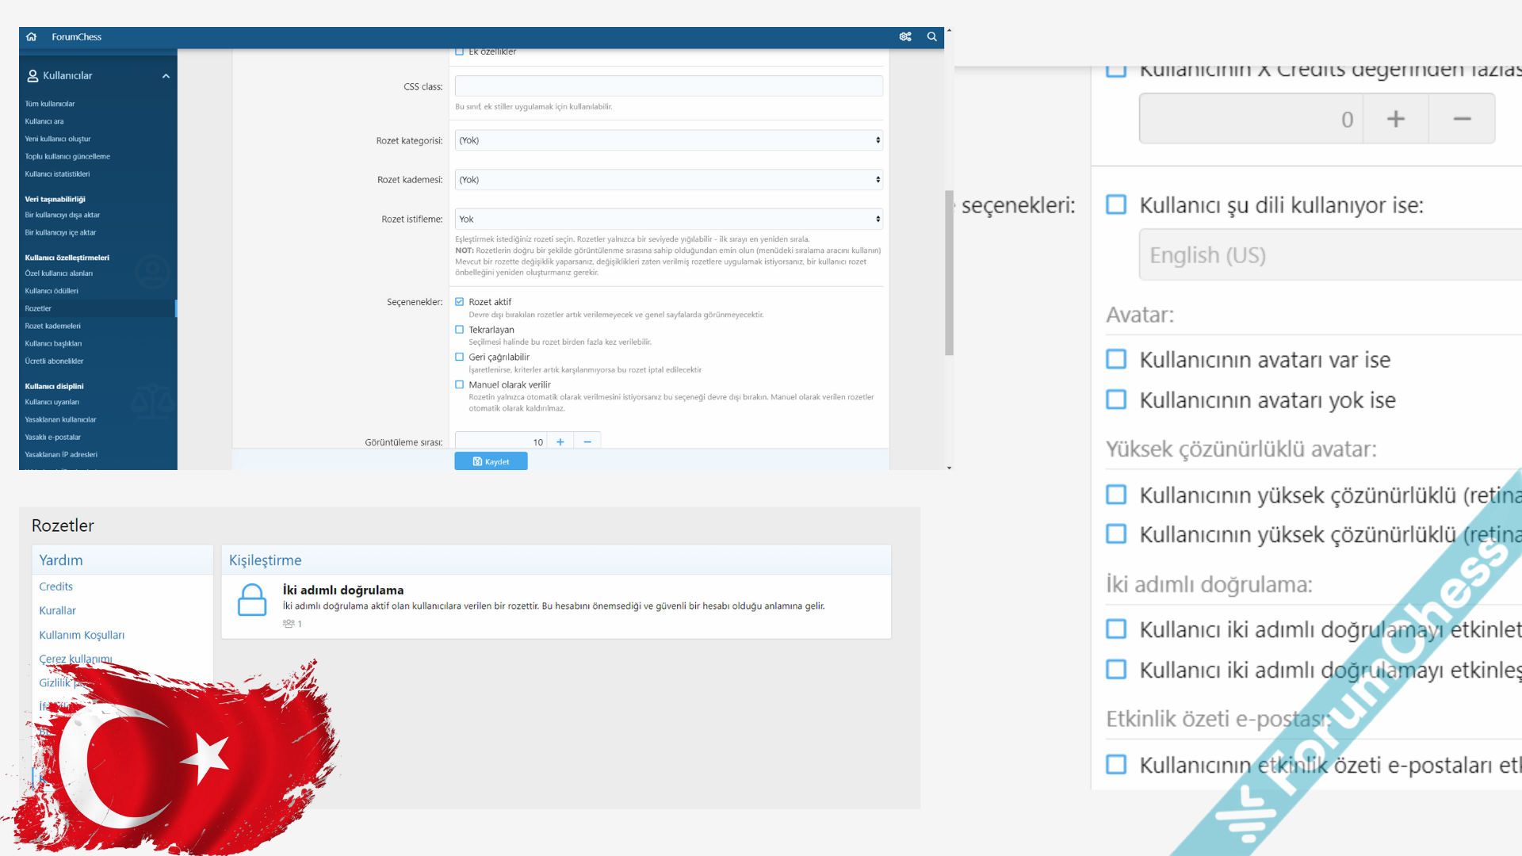Check Kullanıcının avatarı var ise
The image size is (1522, 856).
click(1116, 360)
